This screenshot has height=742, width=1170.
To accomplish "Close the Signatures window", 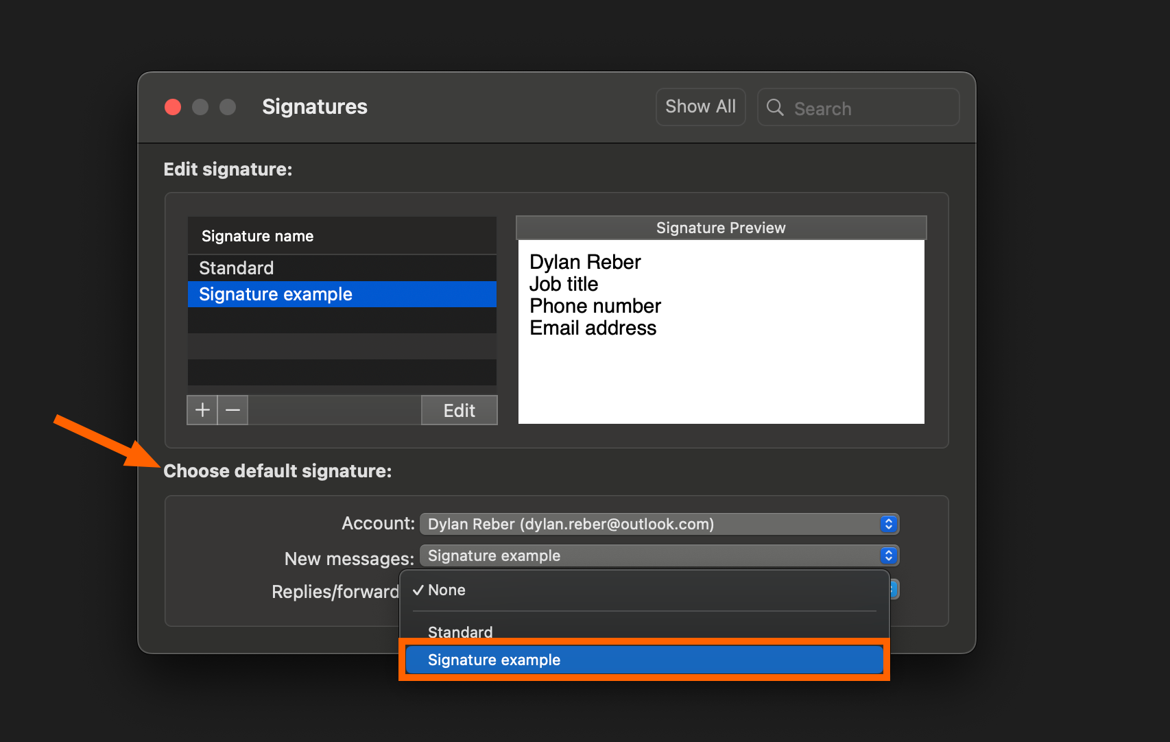I will click(x=173, y=107).
